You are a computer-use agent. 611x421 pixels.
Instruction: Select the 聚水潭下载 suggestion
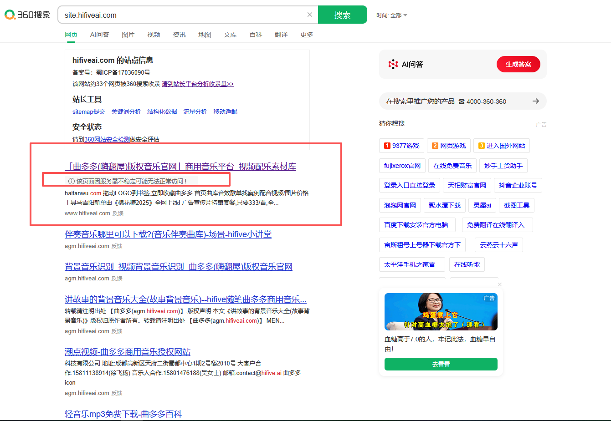point(445,205)
